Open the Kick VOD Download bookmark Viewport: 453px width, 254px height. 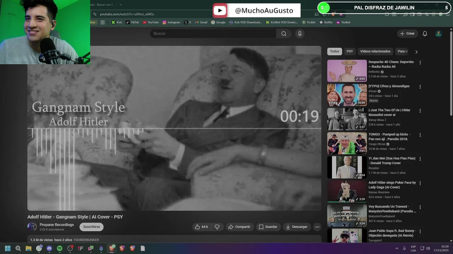pos(245,22)
